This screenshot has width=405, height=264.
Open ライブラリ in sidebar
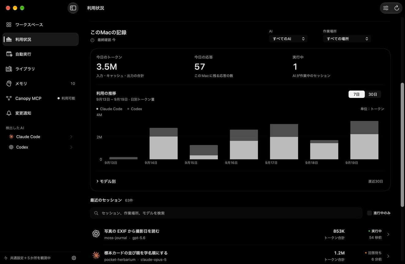point(40,69)
